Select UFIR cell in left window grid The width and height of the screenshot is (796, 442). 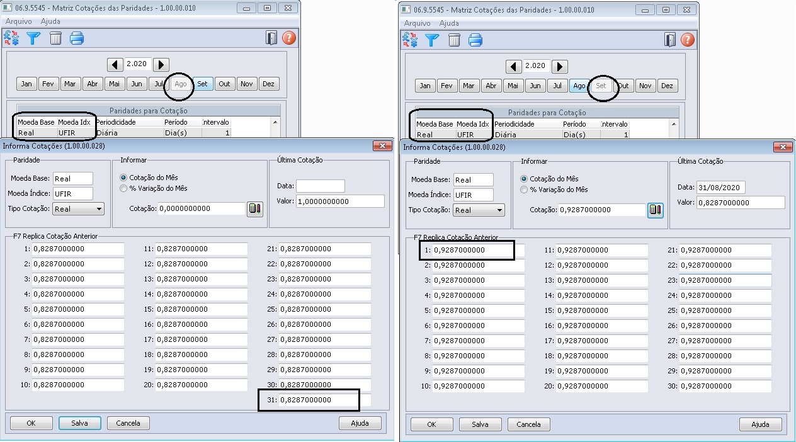[76, 133]
